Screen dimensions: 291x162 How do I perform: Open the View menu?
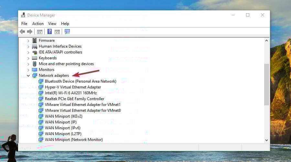(52, 24)
